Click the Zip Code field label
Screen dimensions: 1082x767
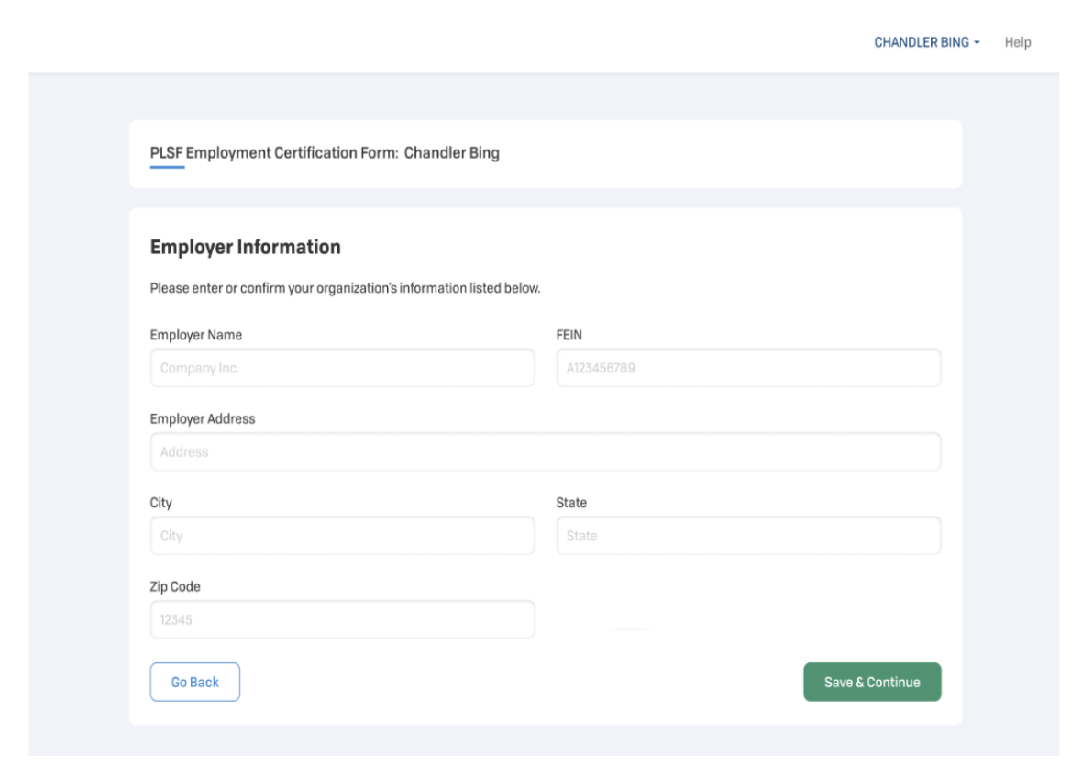(x=175, y=586)
